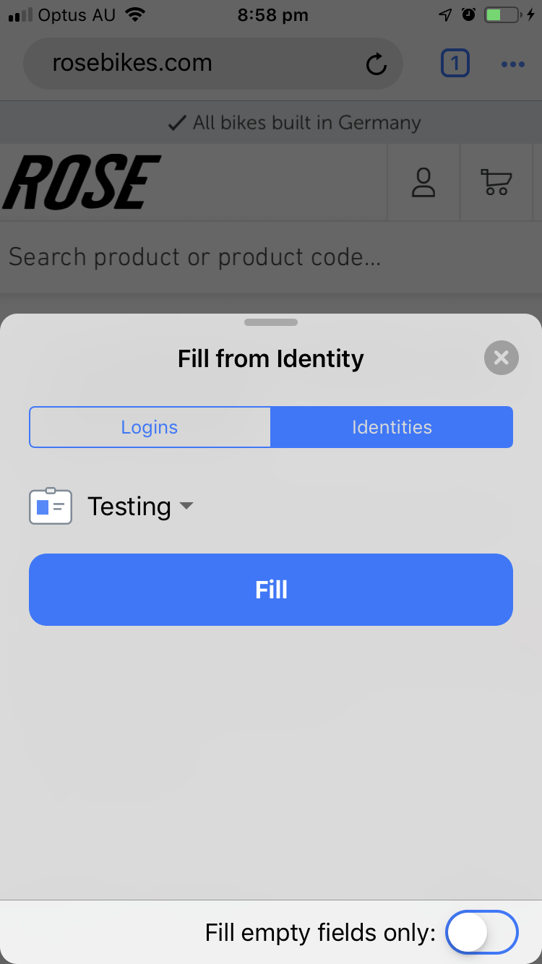The height and width of the screenshot is (964, 542).
Task: Open the Safari tabs view
Action: point(455,64)
